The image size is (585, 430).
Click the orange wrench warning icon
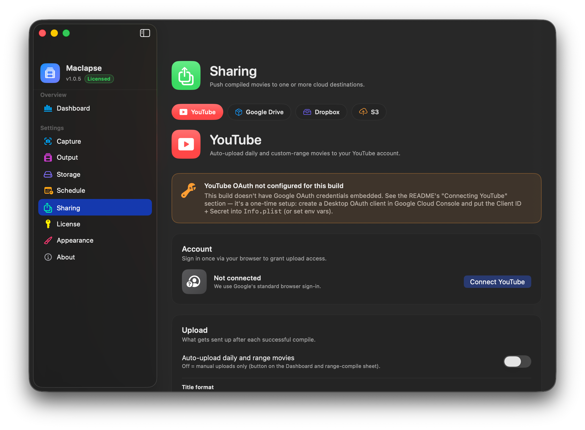pyautogui.click(x=188, y=190)
